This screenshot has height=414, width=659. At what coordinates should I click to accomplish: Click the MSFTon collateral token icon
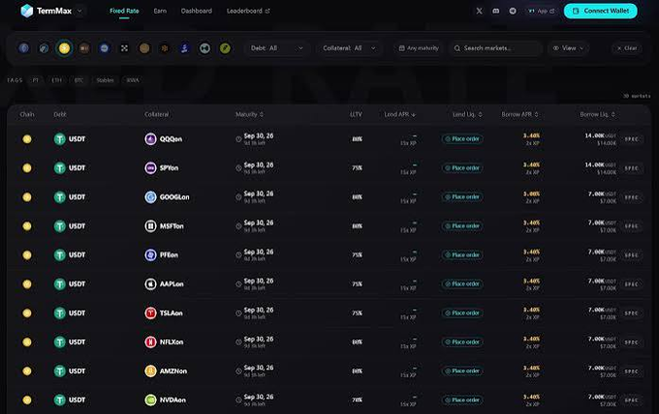click(150, 226)
